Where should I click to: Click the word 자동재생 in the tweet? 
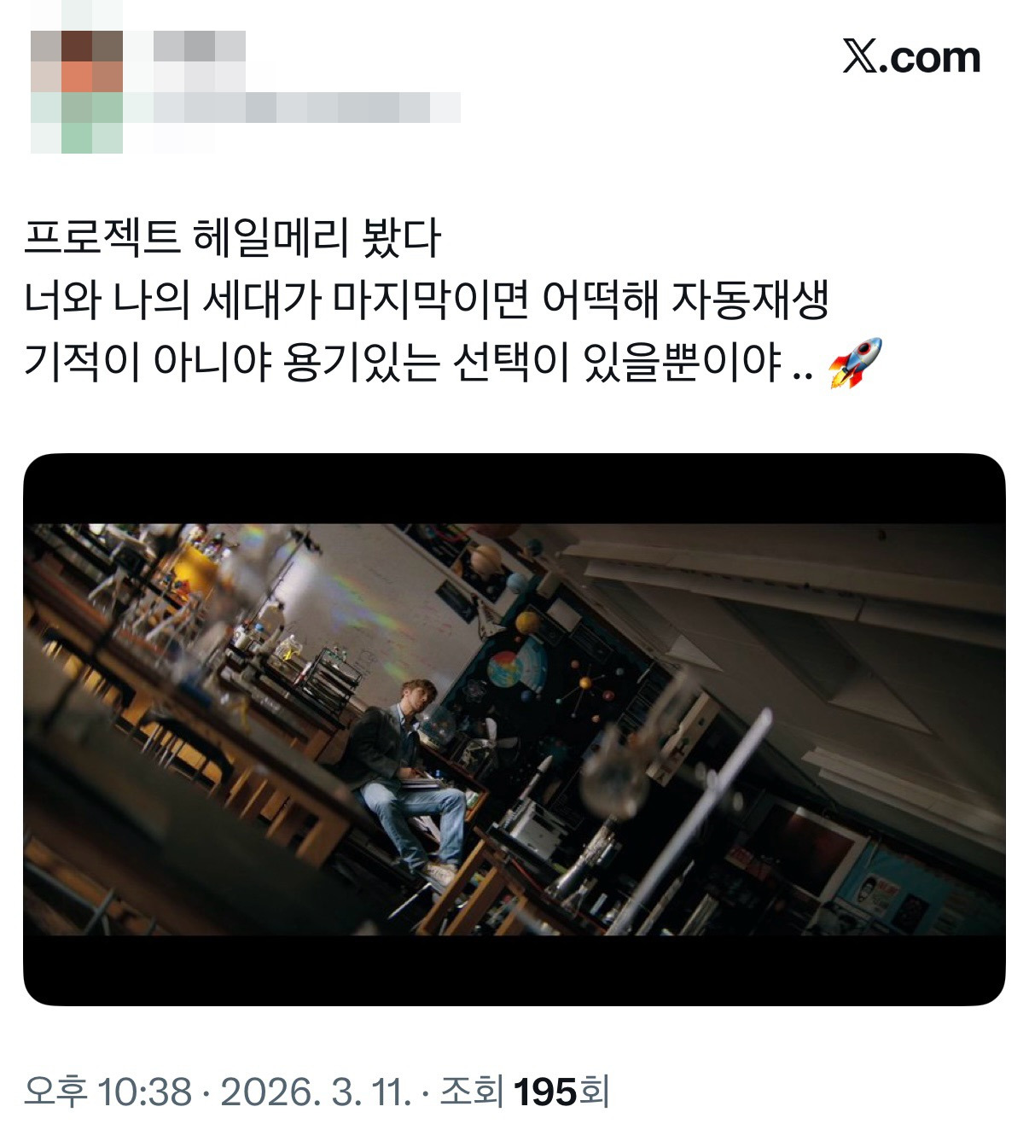coord(751,300)
